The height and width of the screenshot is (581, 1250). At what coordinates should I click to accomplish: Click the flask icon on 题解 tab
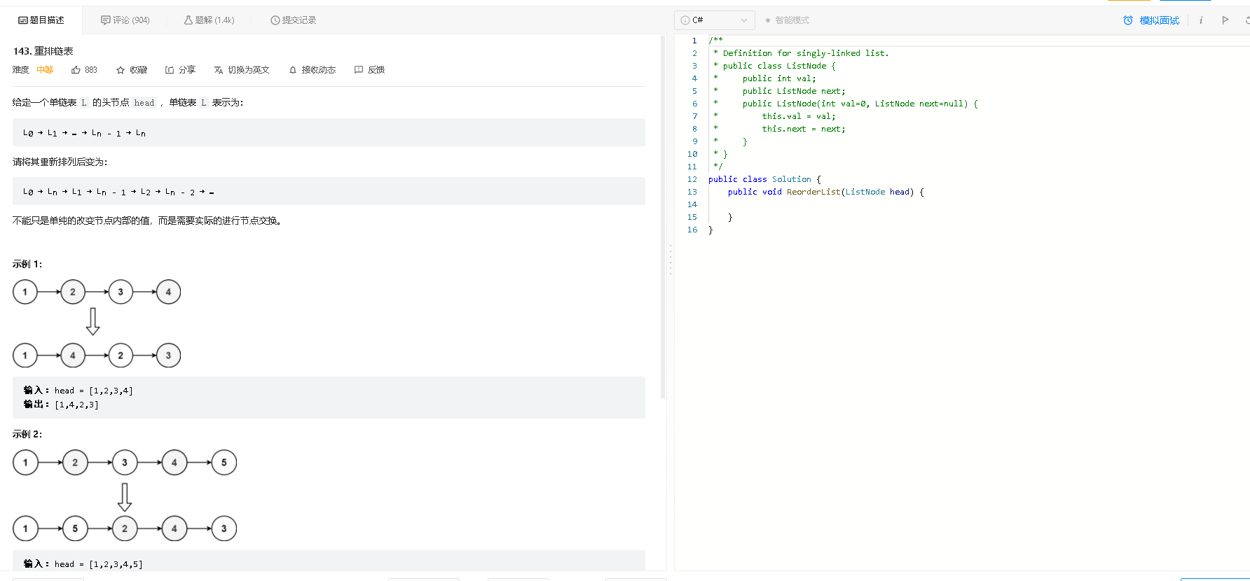click(188, 20)
